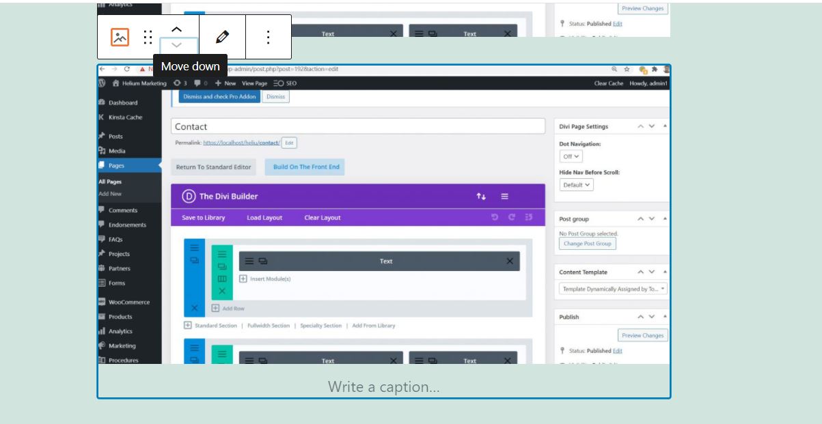Collapse Divi Page Settings panel with triangle
The image size is (822, 424).
click(x=665, y=126)
